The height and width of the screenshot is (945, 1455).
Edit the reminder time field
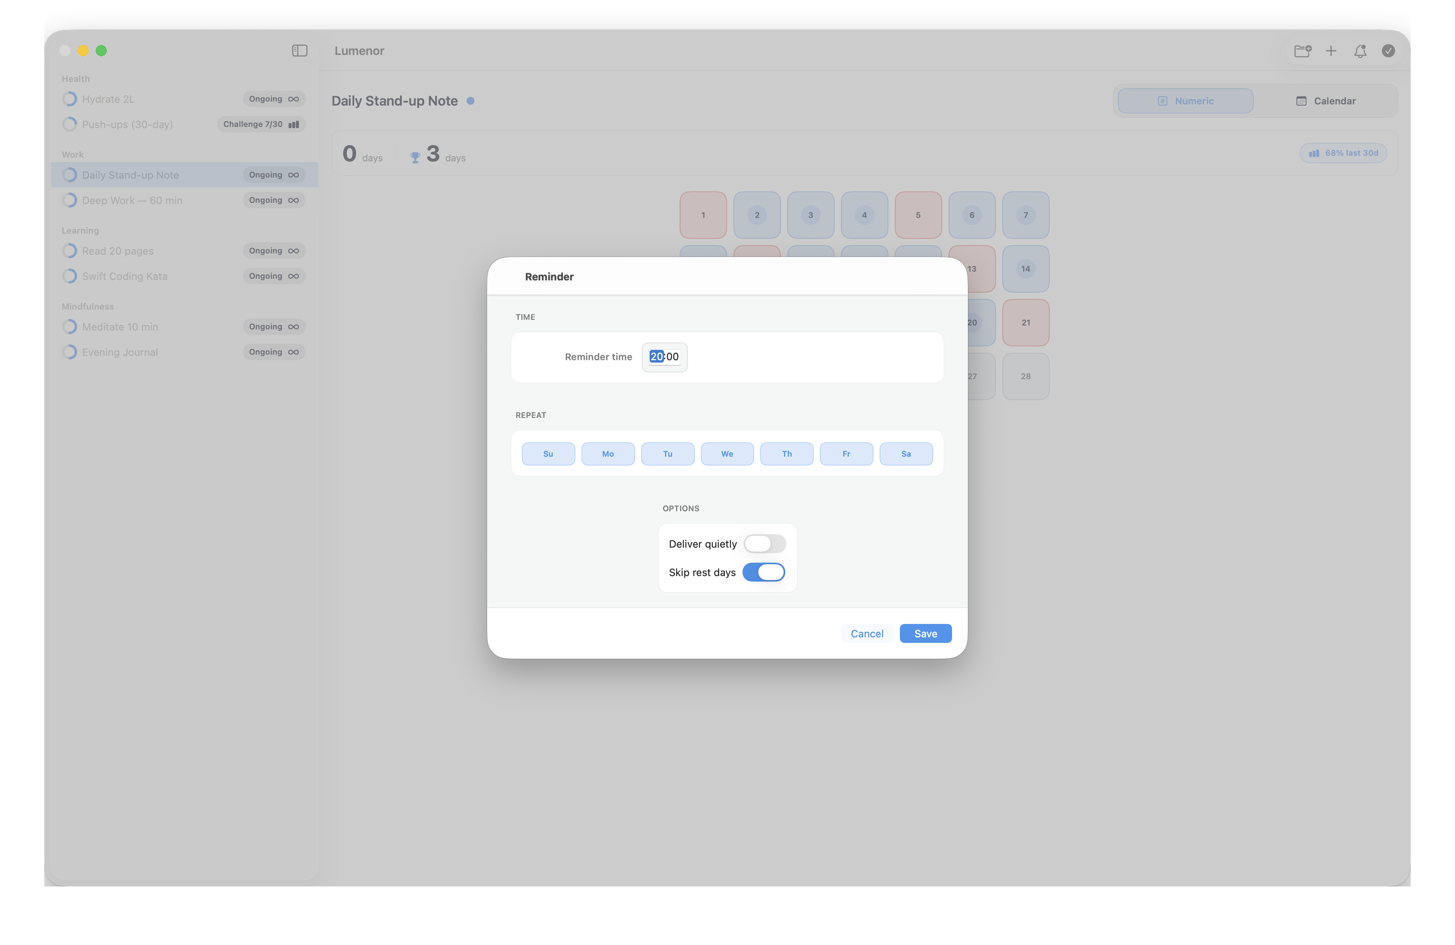click(x=665, y=357)
